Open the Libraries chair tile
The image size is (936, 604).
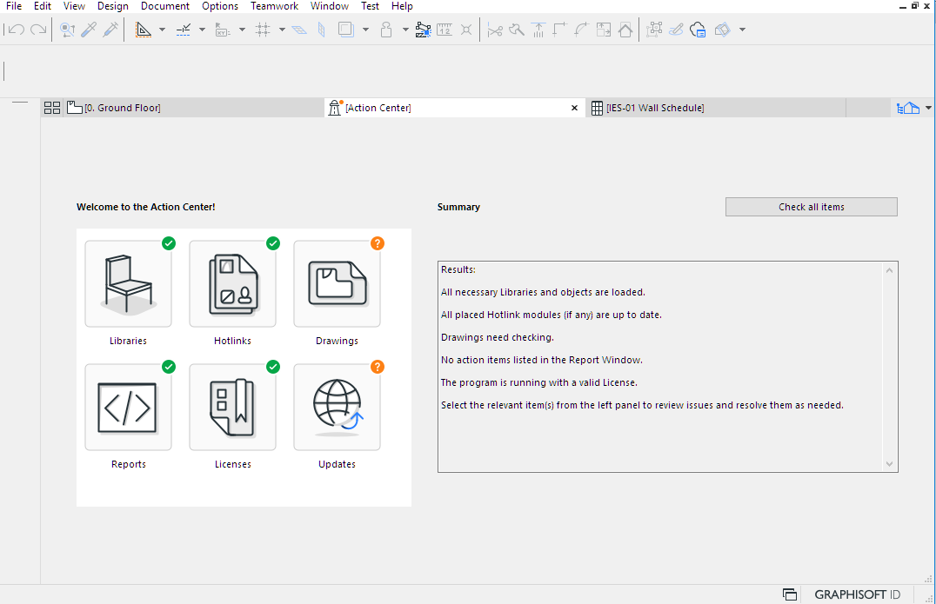[x=129, y=284]
